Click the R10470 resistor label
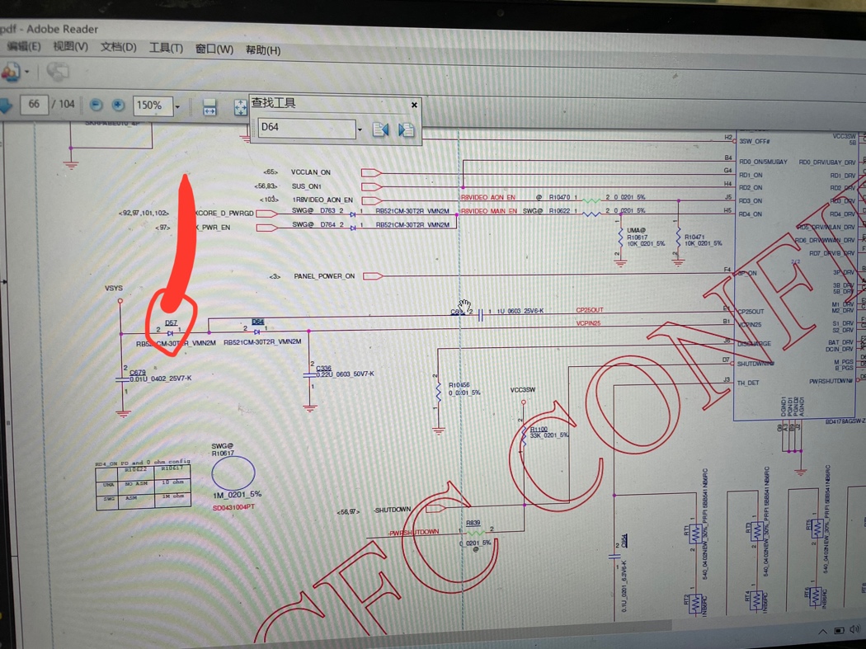 559,197
